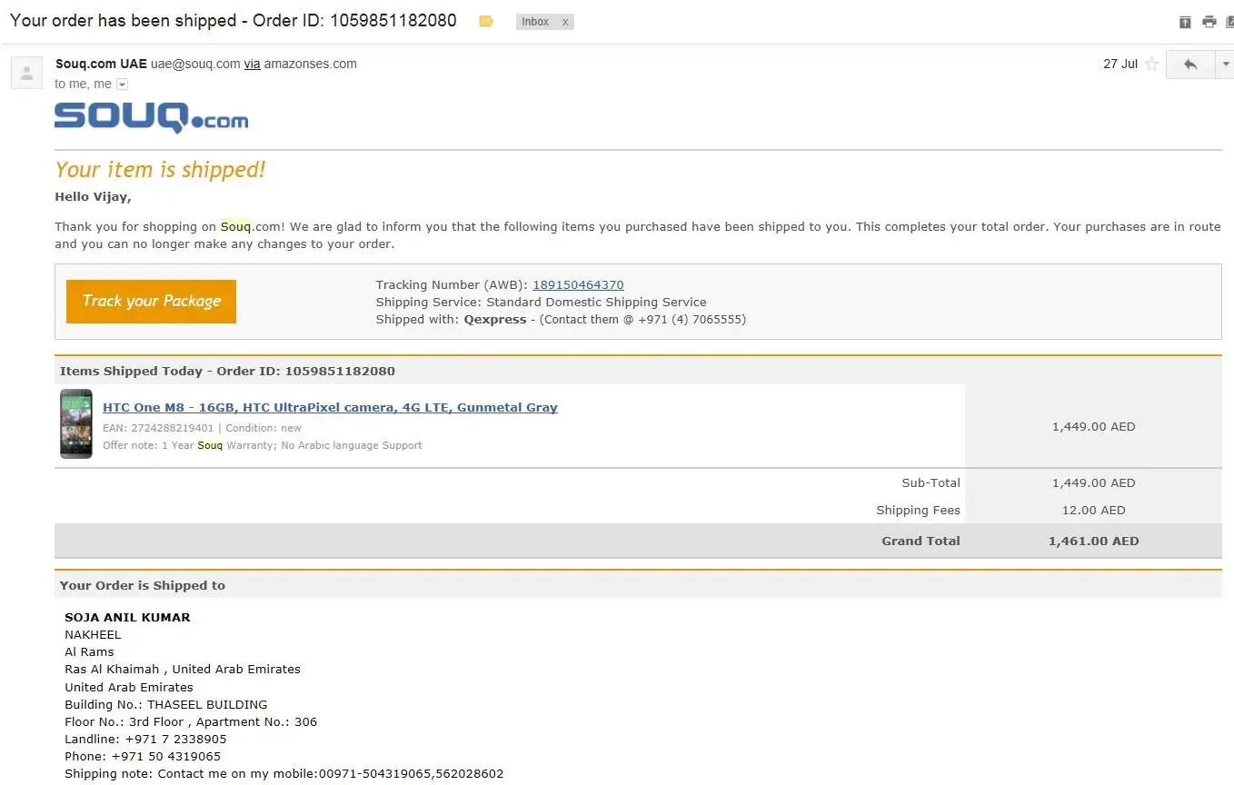This screenshot has width=1234, height=785.
Task: Remove the Inbox label with its x
Action: pyautogui.click(x=565, y=22)
